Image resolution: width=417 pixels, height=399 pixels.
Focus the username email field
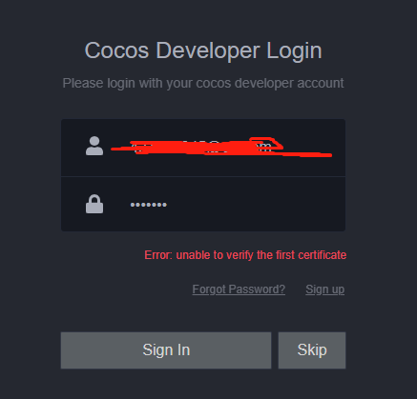(x=203, y=148)
